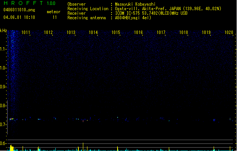This screenshot has width=237, height=151.
Task: Click the 1017 time axis marker
Action: [x=161, y=32]
